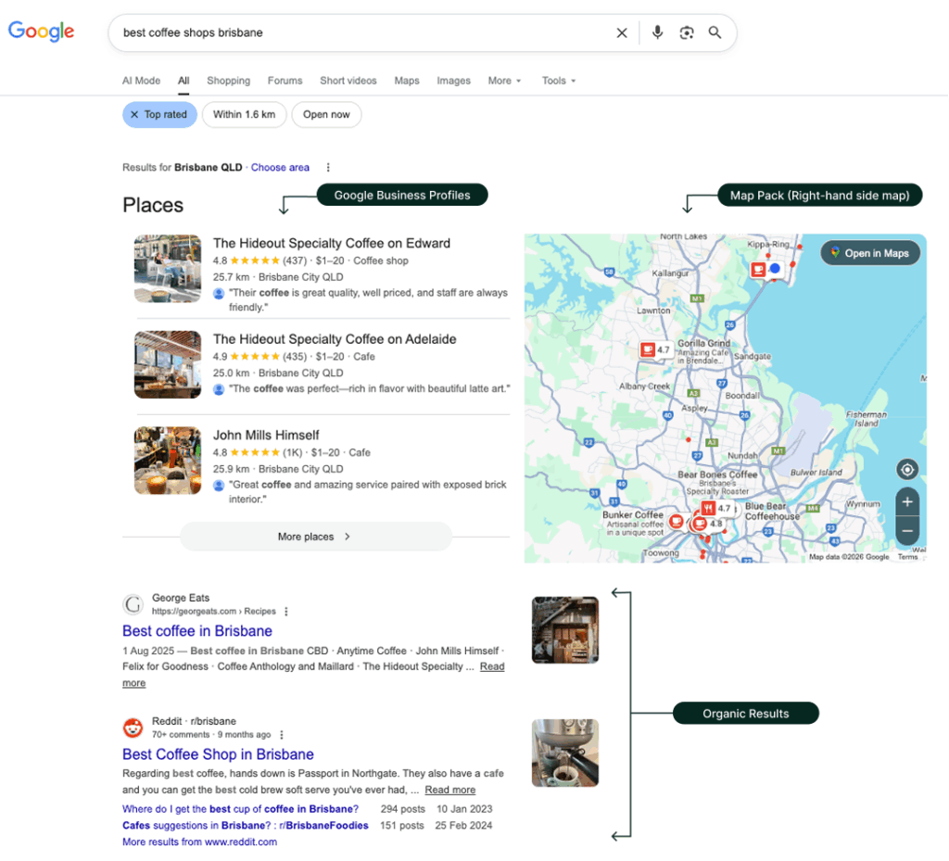Image resolution: width=949 pixels, height=861 pixels.
Task: Open John Mills Himself listing
Action: click(x=266, y=435)
